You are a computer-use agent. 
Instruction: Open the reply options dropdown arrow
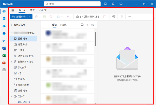[x=71, y=17]
